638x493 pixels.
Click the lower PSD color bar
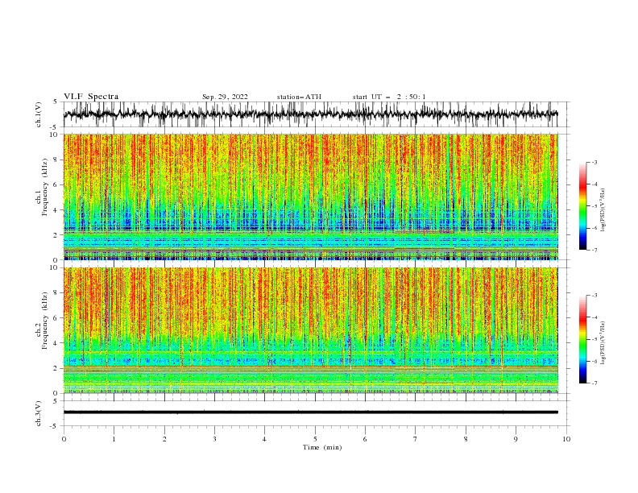[583, 339]
